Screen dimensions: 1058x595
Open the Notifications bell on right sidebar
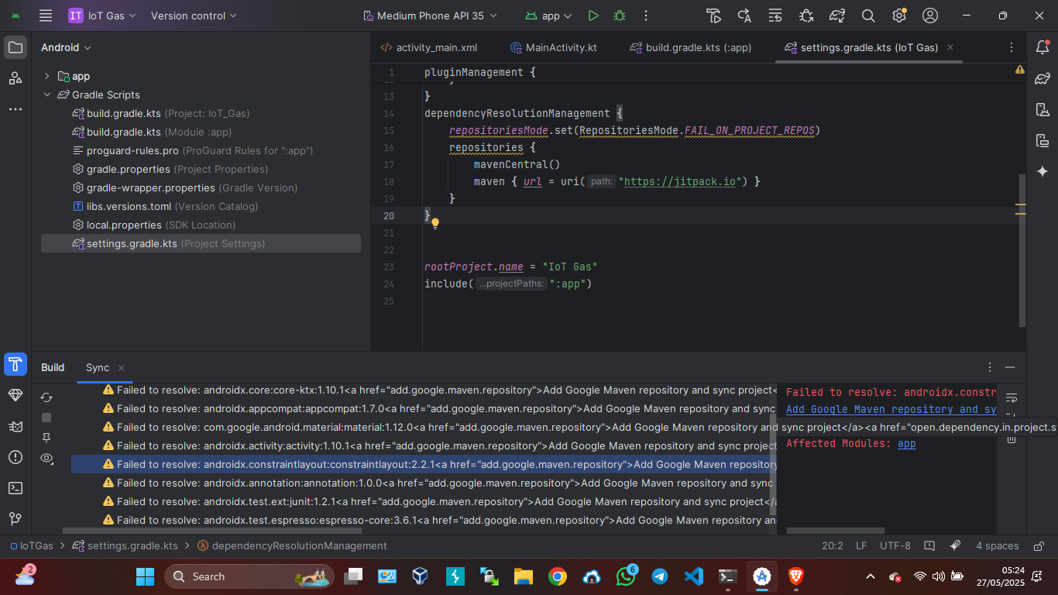coord(1043,47)
